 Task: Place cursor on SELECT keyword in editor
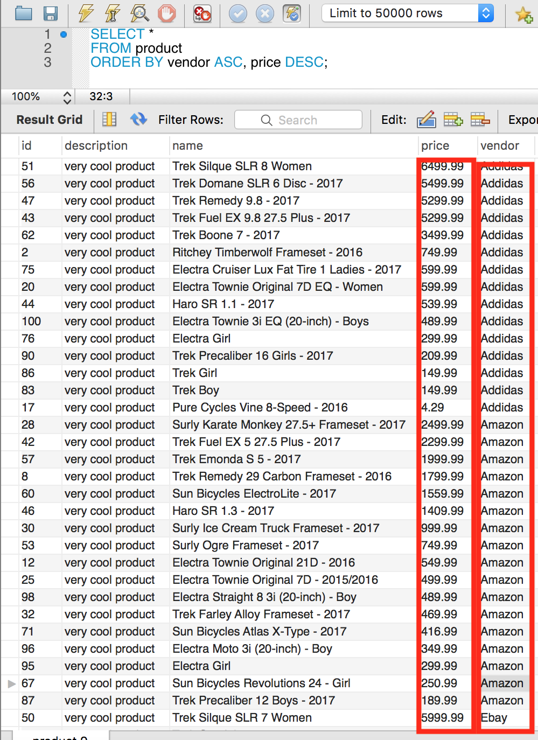117,34
